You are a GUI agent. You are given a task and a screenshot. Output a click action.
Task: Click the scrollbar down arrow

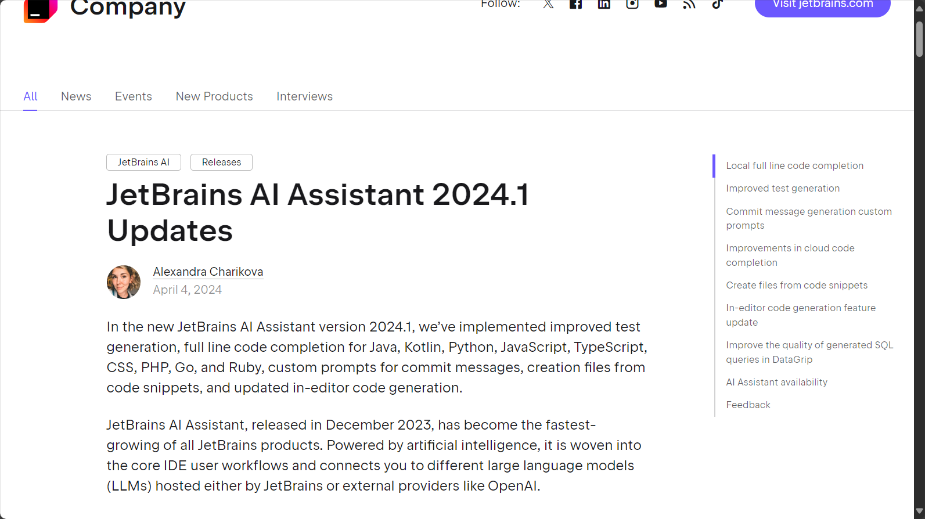click(919, 511)
